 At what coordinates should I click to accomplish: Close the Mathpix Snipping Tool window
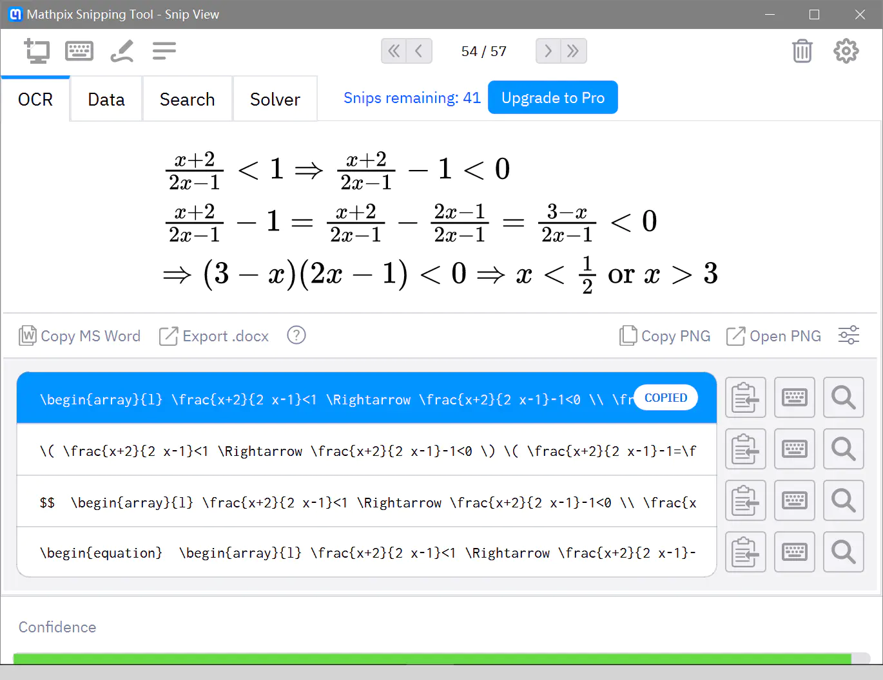click(860, 14)
